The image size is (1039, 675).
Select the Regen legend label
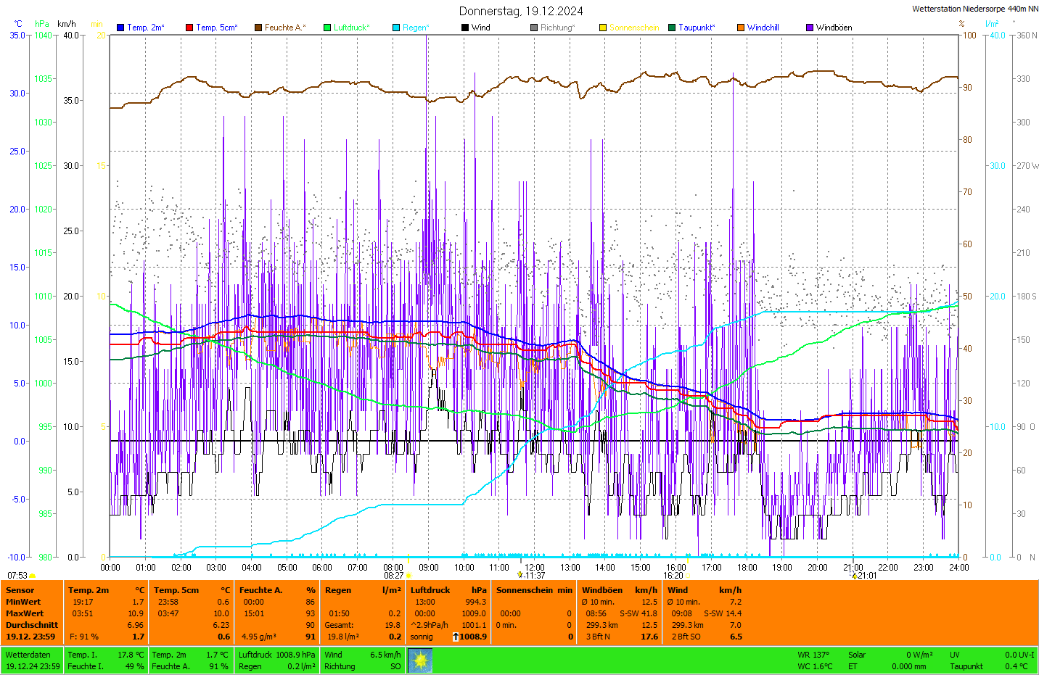point(416,28)
